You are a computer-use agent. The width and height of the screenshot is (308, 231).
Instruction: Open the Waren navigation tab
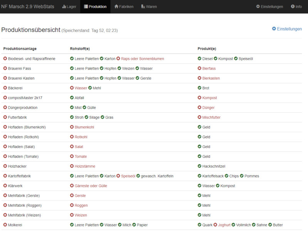coord(149,7)
